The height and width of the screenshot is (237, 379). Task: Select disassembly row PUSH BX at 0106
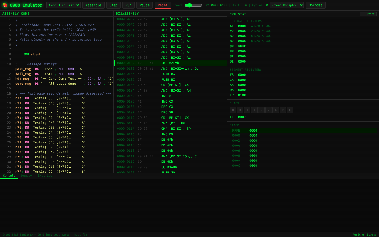click(x=171, y=74)
